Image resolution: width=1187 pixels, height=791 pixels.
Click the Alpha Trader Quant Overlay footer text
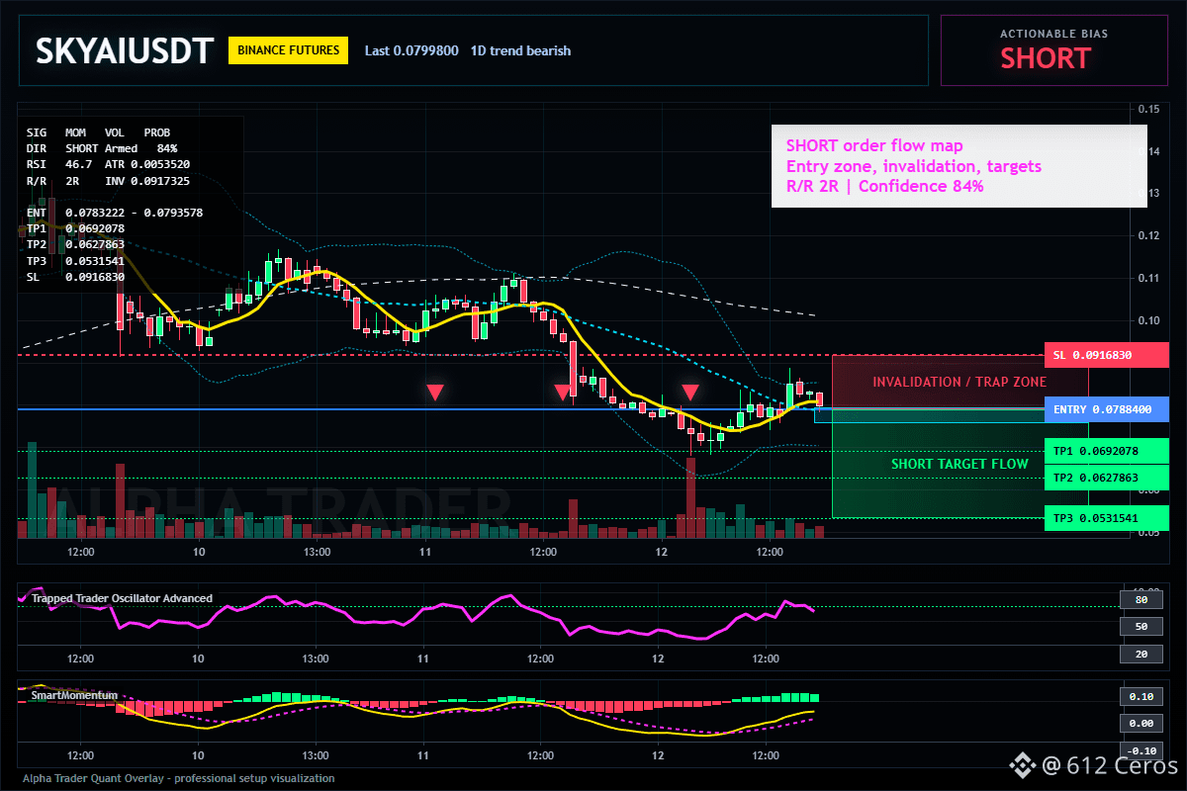click(x=179, y=778)
